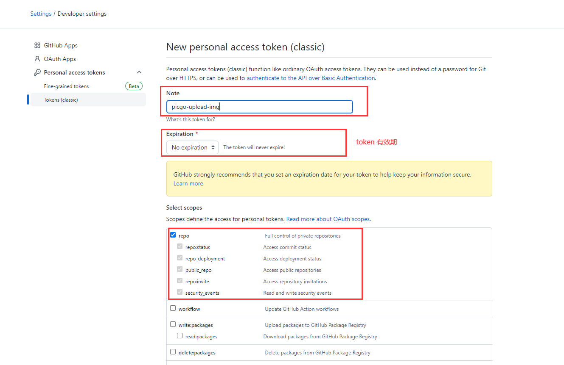The height and width of the screenshot is (365, 564).
Task: Click 'Update GitHub Action workflows' description
Action: tap(302, 309)
